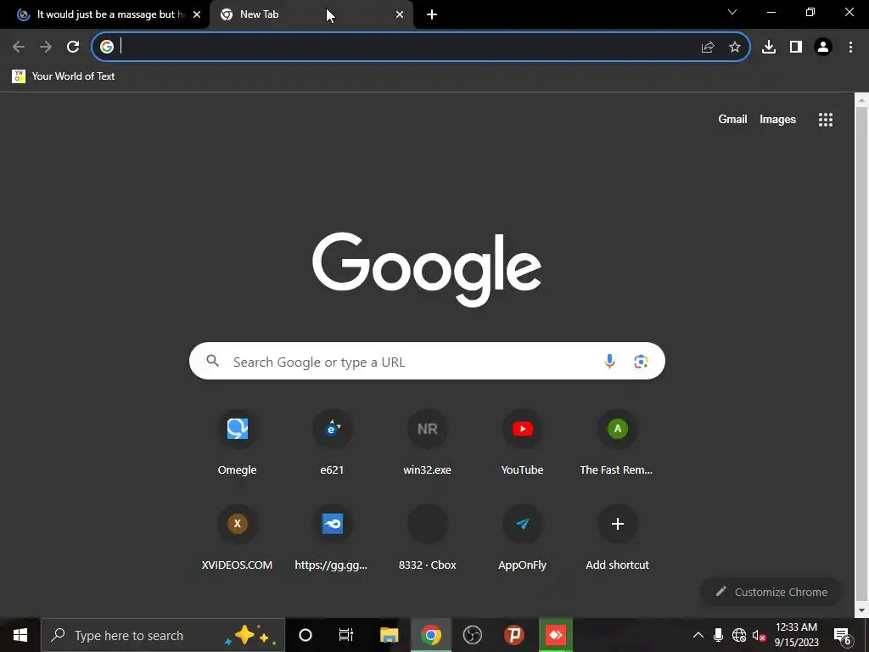Open File Explorer from the taskbar
Image resolution: width=869 pixels, height=652 pixels.
pyautogui.click(x=389, y=635)
